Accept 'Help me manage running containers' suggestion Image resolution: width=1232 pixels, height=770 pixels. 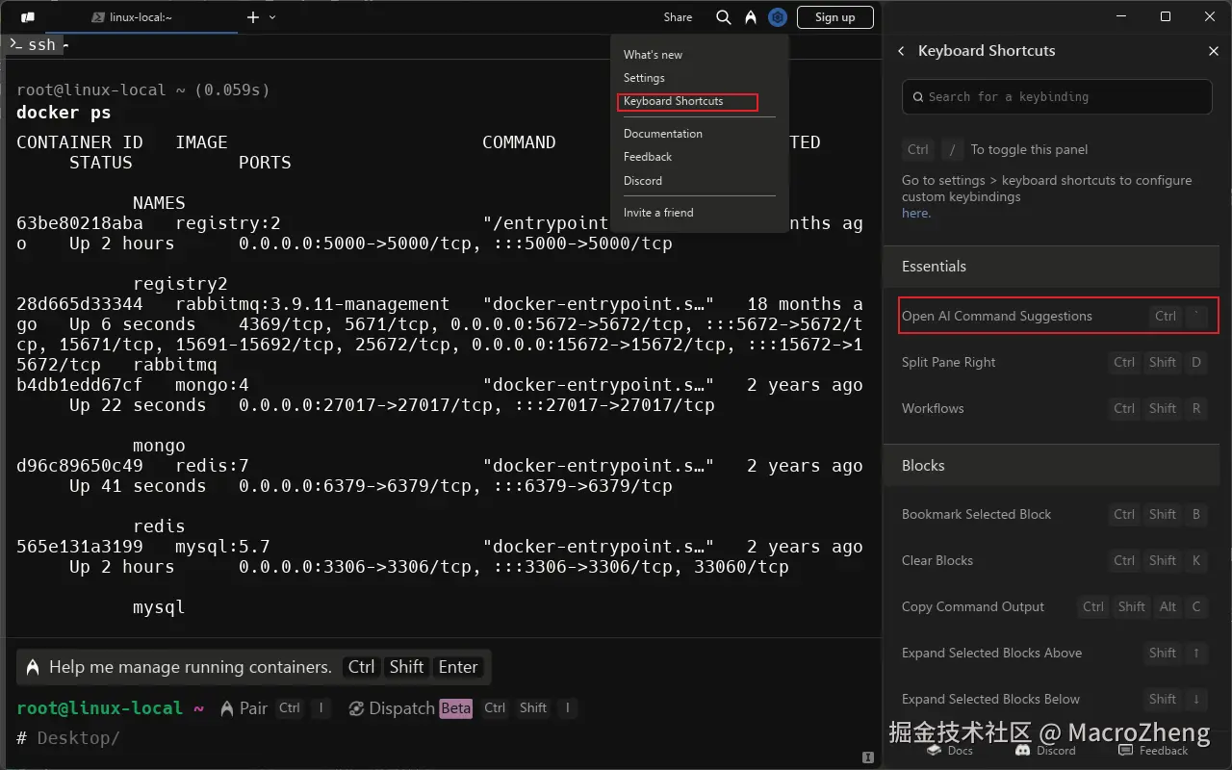254,667
